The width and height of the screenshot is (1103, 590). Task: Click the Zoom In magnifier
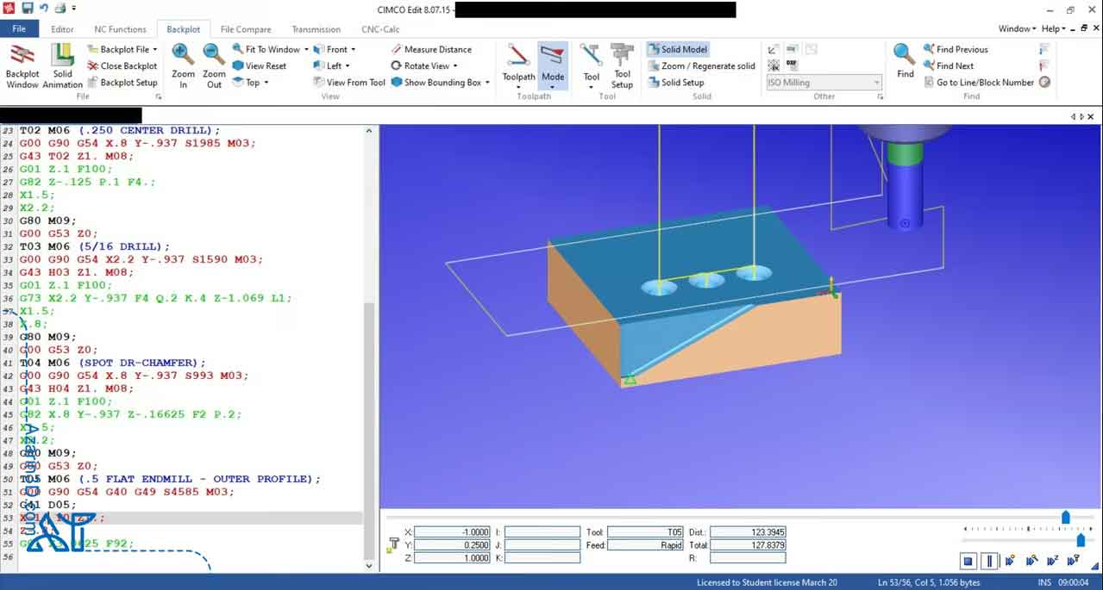coord(183,65)
